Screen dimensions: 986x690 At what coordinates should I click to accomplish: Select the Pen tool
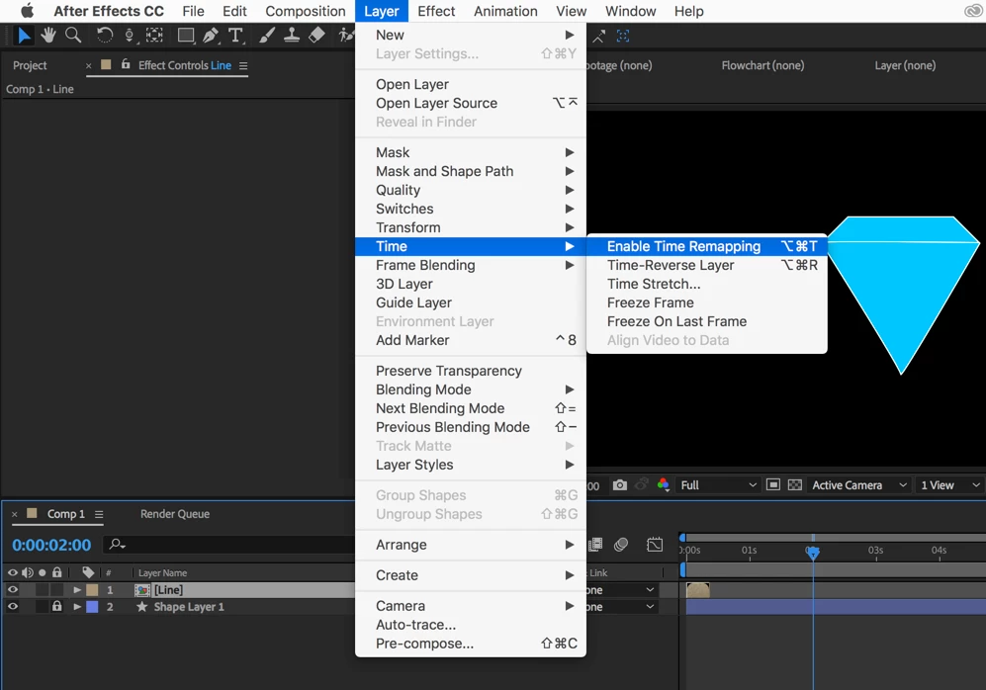[x=211, y=36]
